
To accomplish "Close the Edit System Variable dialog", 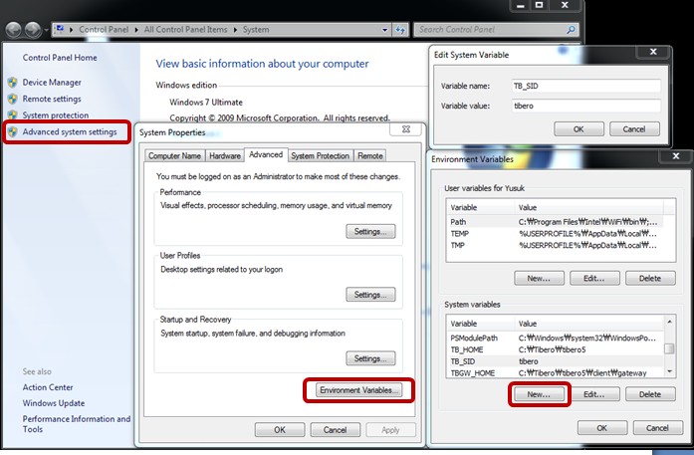I will pyautogui.click(x=653, y=52).
